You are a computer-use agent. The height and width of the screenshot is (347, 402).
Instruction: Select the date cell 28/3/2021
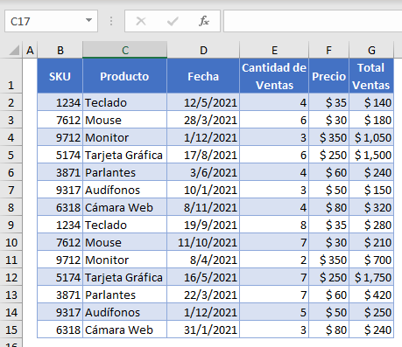[203, 120]
